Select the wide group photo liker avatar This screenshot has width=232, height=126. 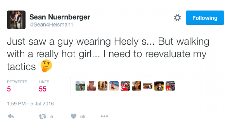pos(148,86)
